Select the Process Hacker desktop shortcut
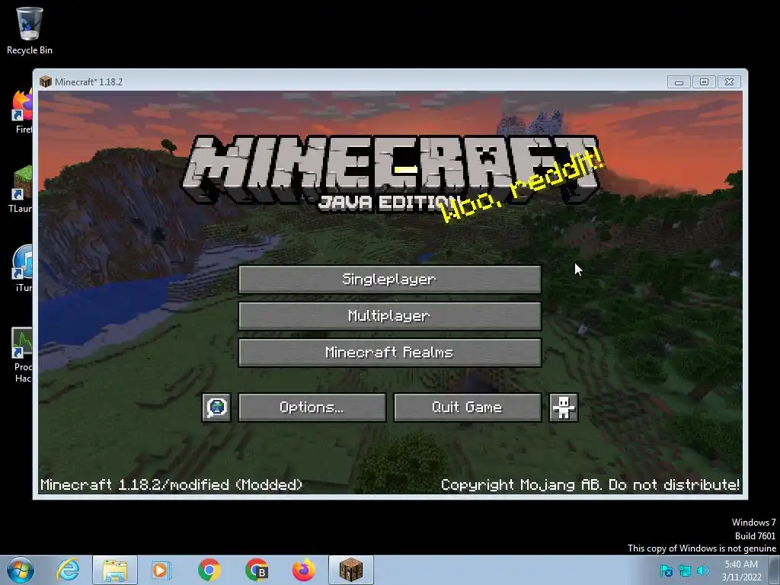Image resolution: width=780 pixels, height=585 pixels. pos(22,355)
